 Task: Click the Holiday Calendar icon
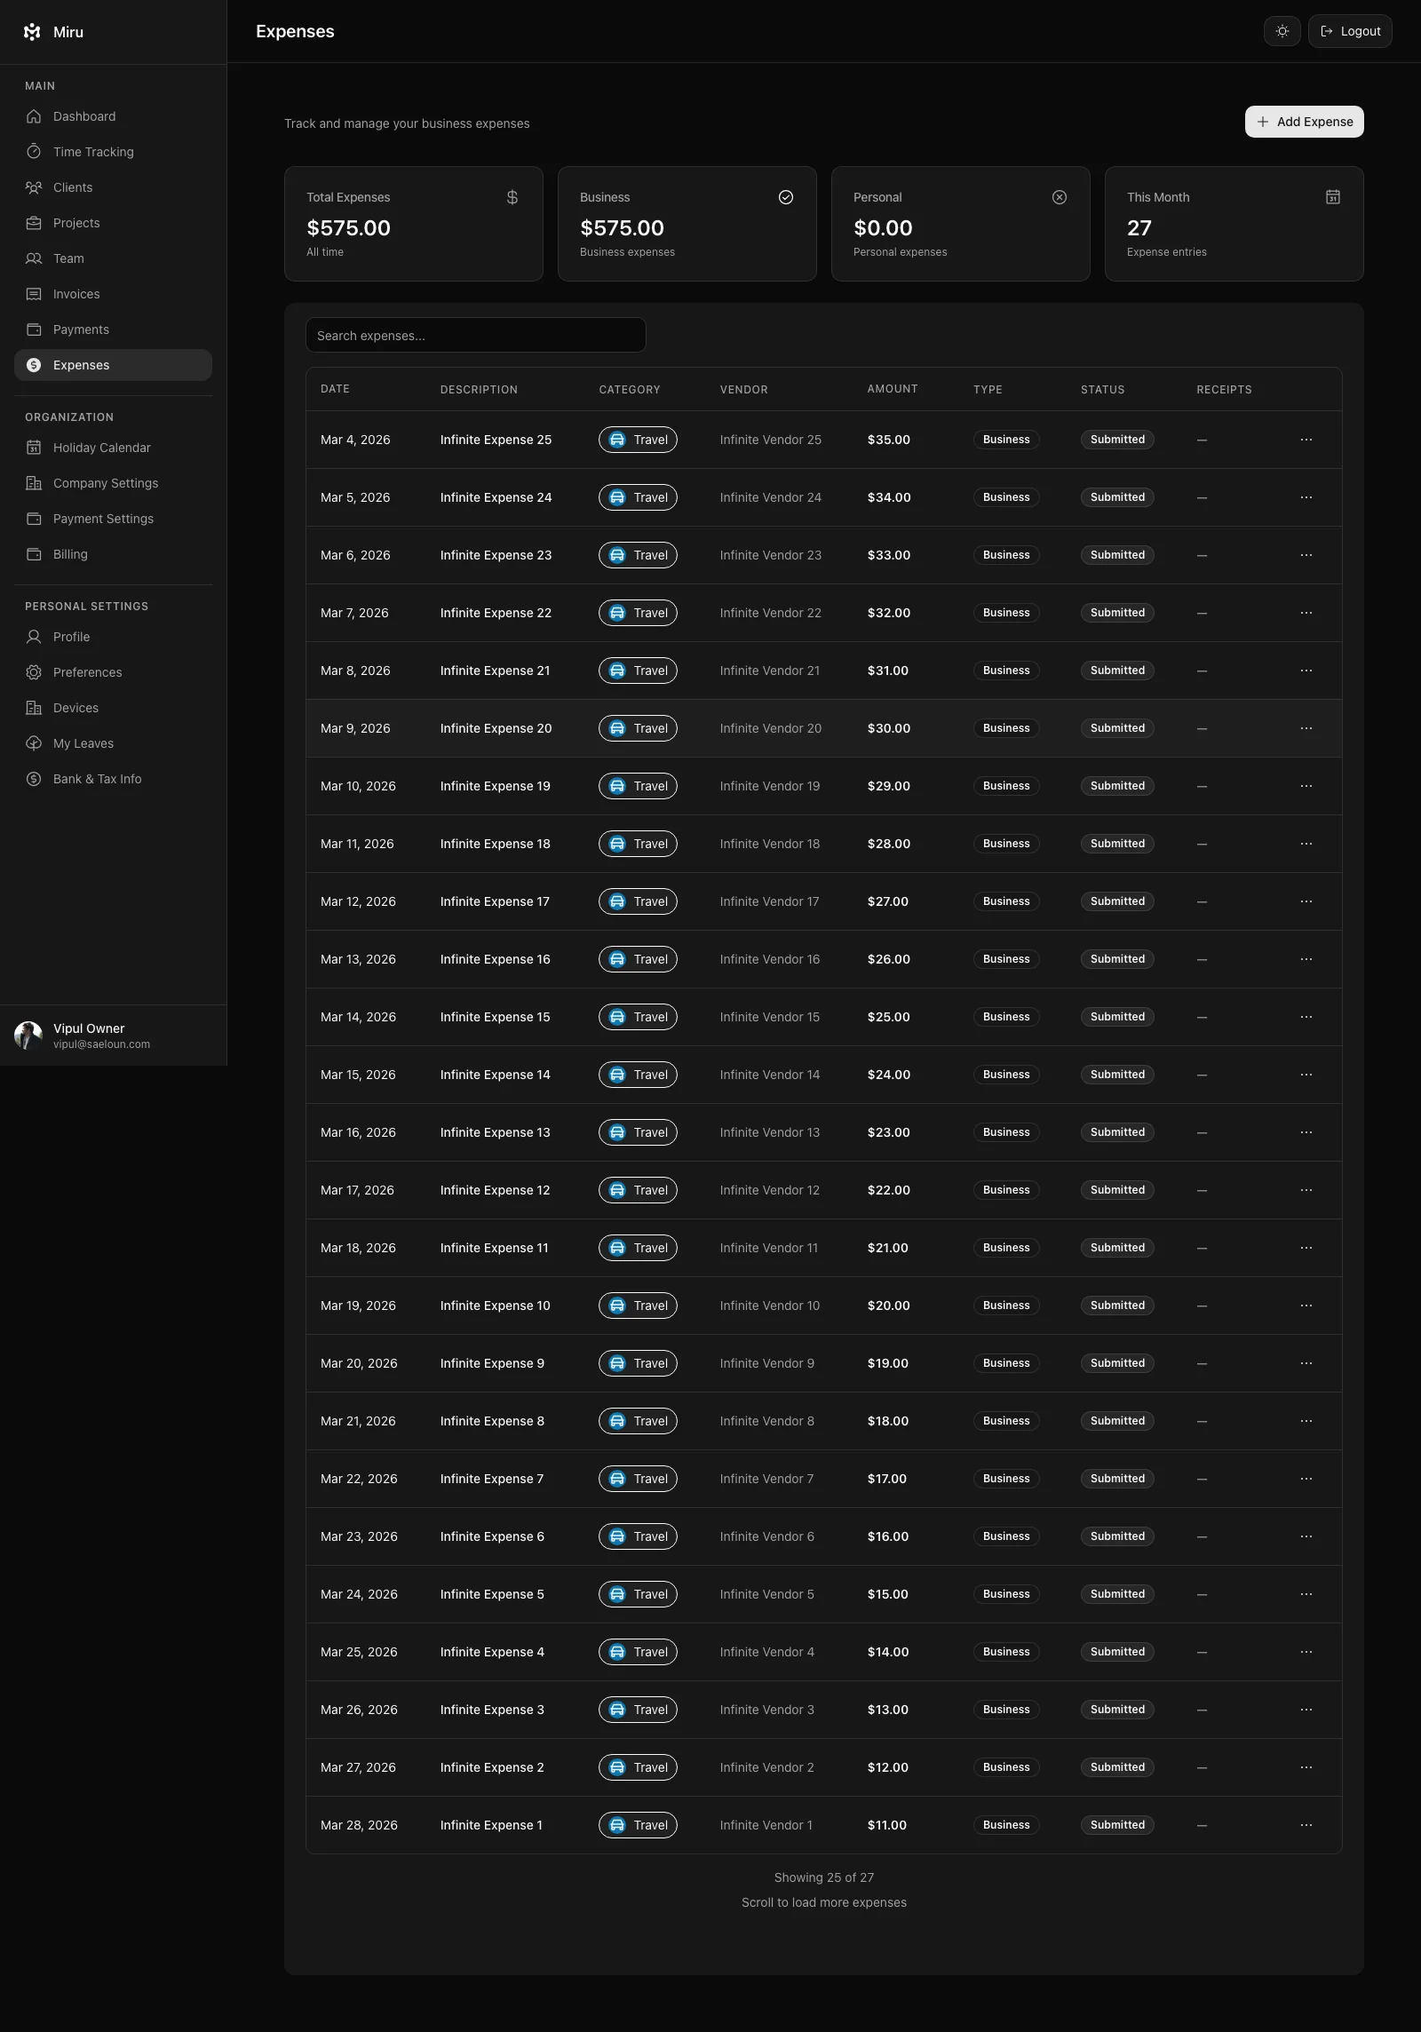pyautogui.click(x=34, y=448)
